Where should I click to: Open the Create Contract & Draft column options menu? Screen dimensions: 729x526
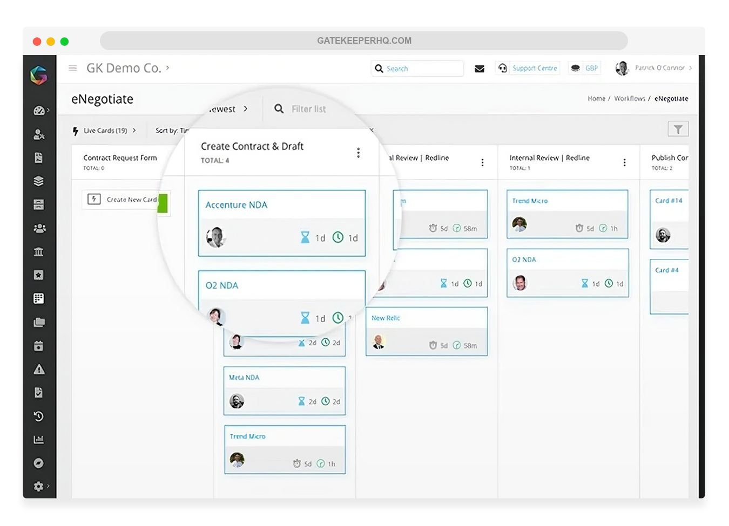tap(358, 153)
